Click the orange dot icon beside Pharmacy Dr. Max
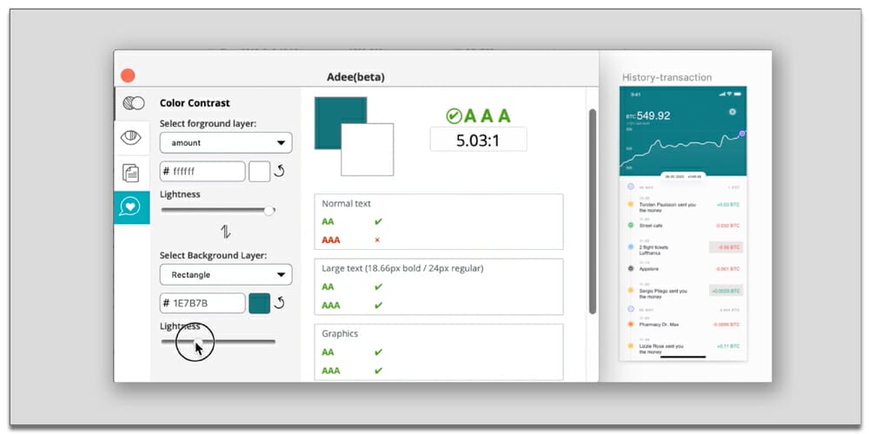 (631, 324)
